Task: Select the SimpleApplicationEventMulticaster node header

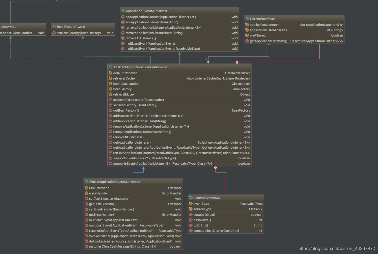Action: click(x=133, y=182)
